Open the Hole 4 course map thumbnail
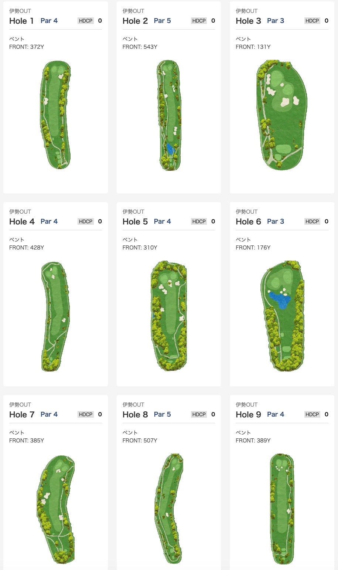The height and width of the screenshot is (570, 338). (55, 316)
